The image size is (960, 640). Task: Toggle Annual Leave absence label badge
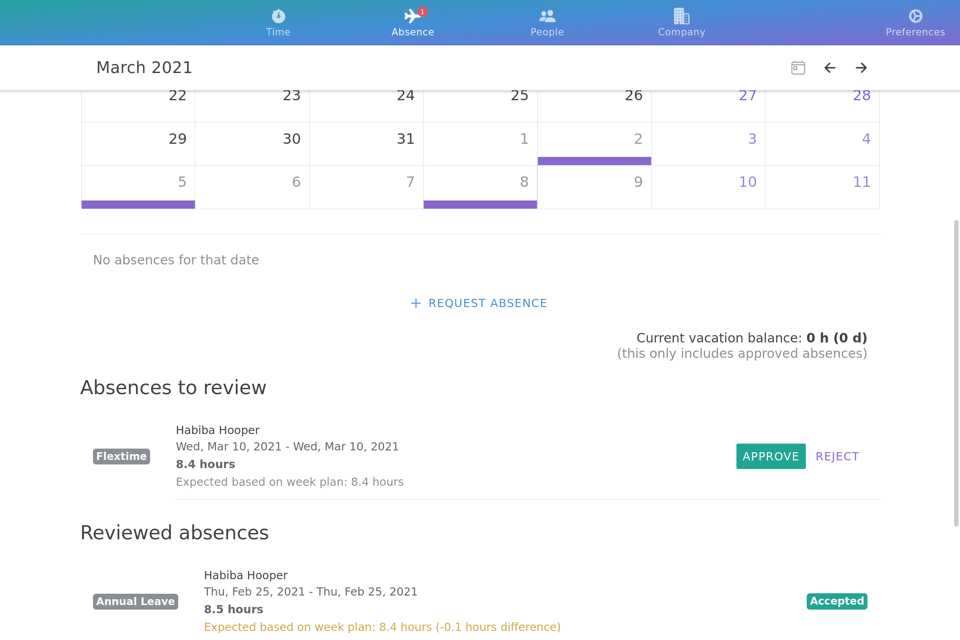tap(135, 601)
